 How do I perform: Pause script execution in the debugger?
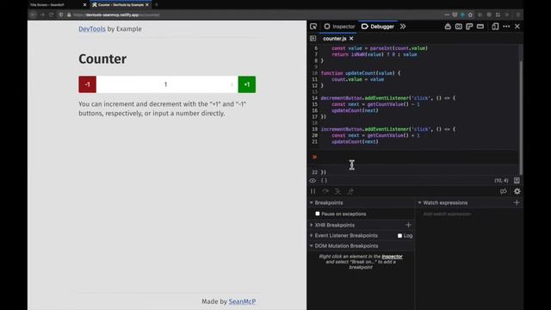[x=313, y=191]
